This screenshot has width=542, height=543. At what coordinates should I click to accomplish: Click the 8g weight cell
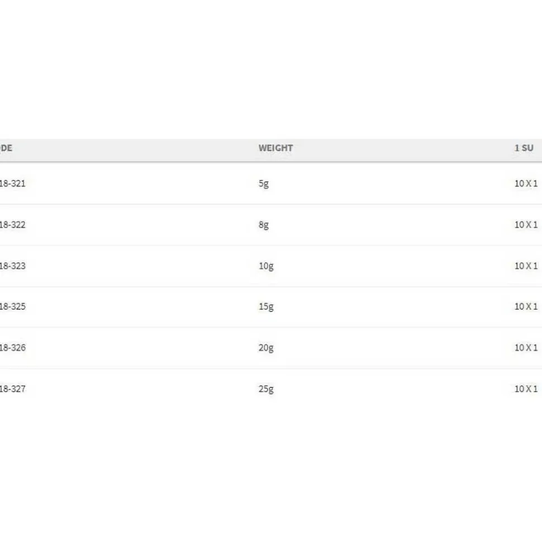[263, 225]
